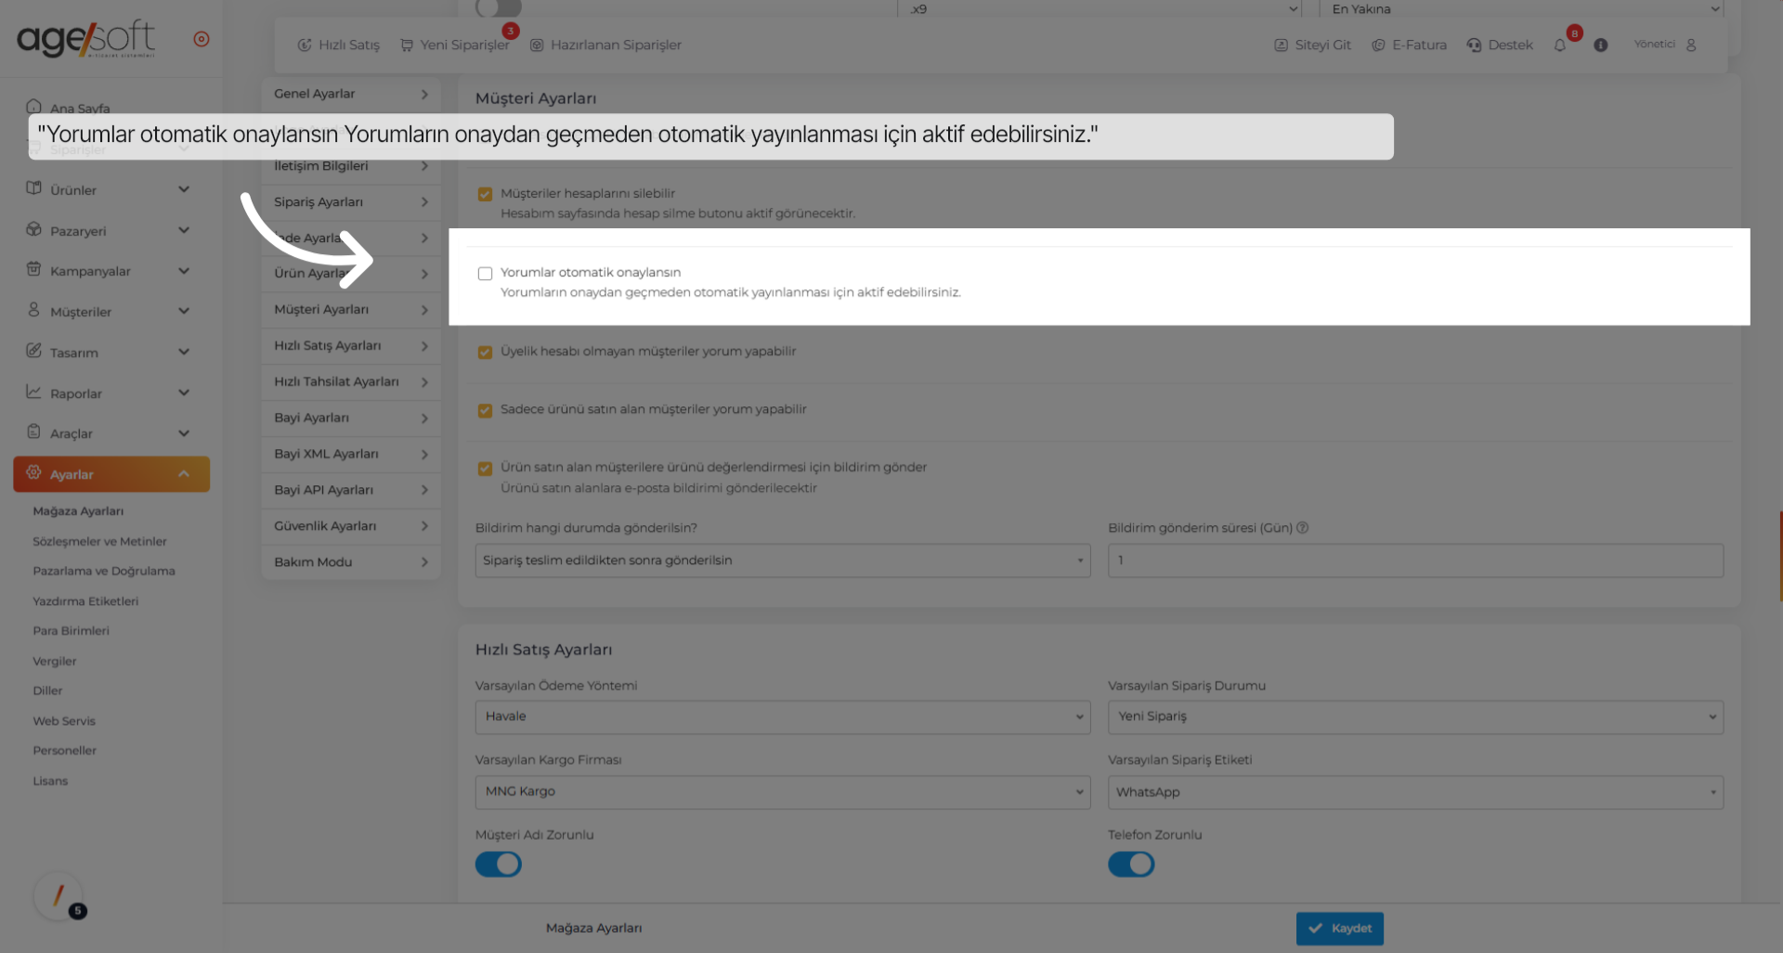Open Yazdırma Etiketleri submenu item
The width and height of the screenshot is (1783, 953).
pyautogui.click(x=85, y=601)
